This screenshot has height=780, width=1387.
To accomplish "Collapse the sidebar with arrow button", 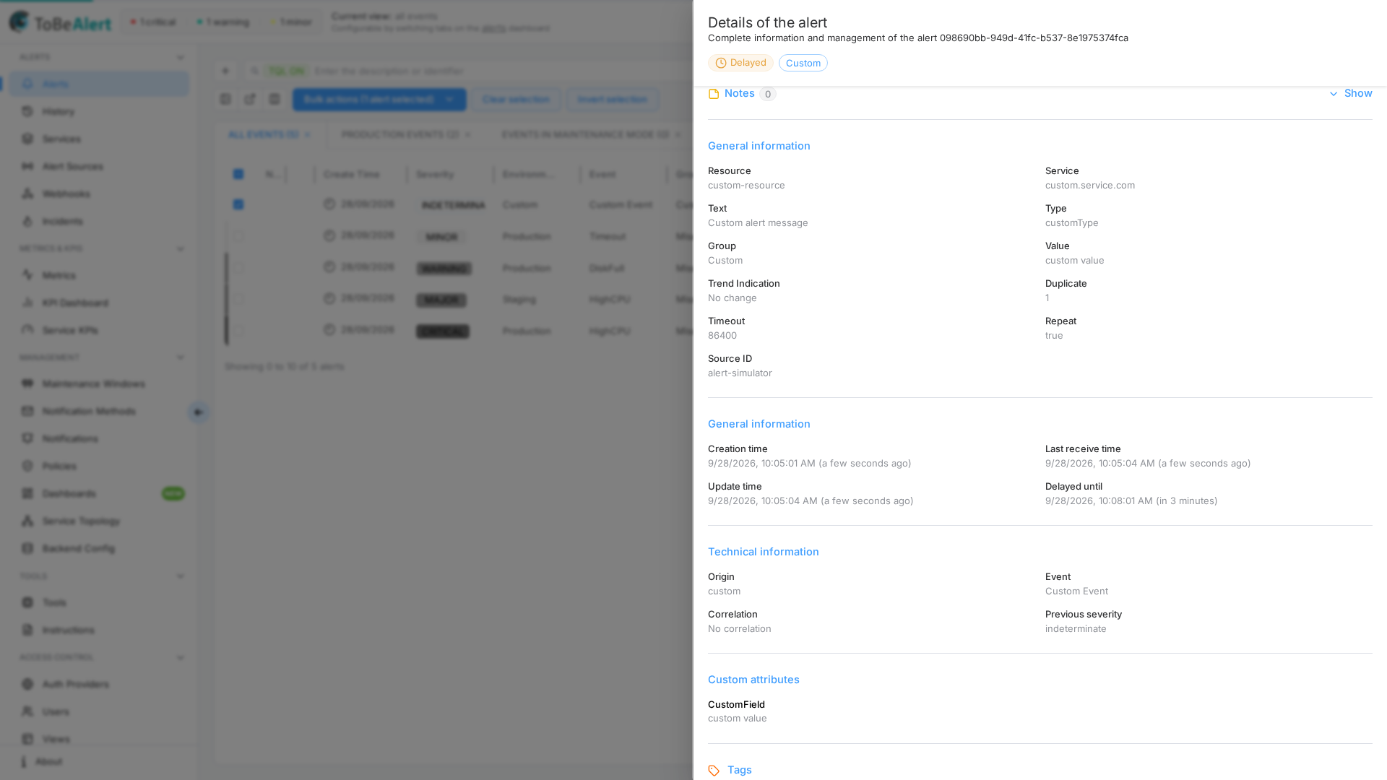I will (199, 412).
